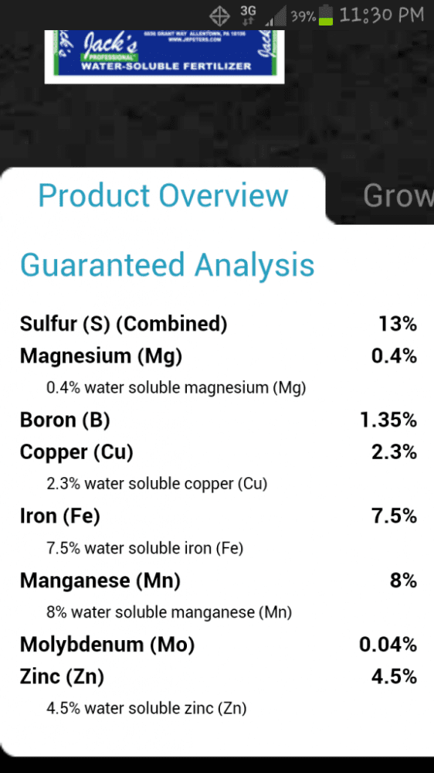Tap the GPS location icon in status bar
The height and width of the screenshot is (773, 434).
coord(219,15)
